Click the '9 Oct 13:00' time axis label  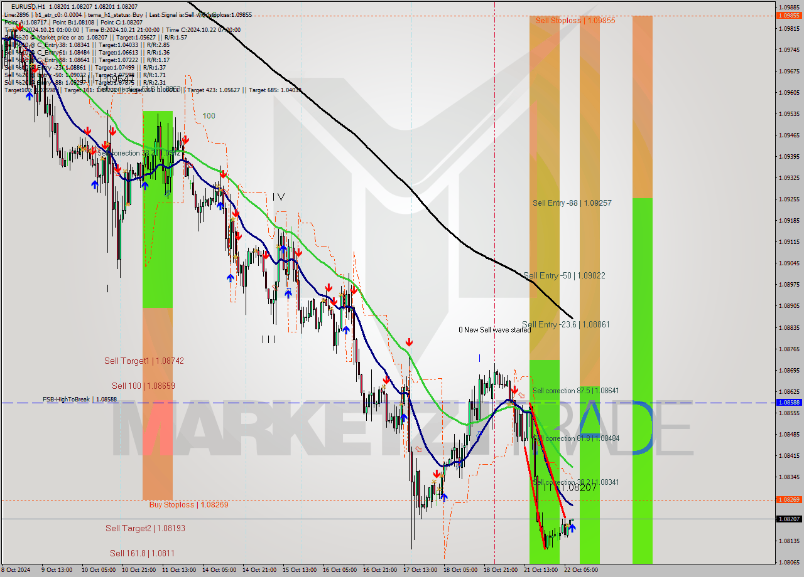(57, 570)
